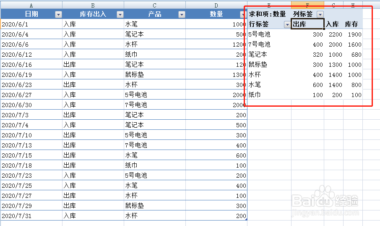Click 水笔 product cell in 2020/6/1 row
380x226 pixels.
(x=155, y=24)
